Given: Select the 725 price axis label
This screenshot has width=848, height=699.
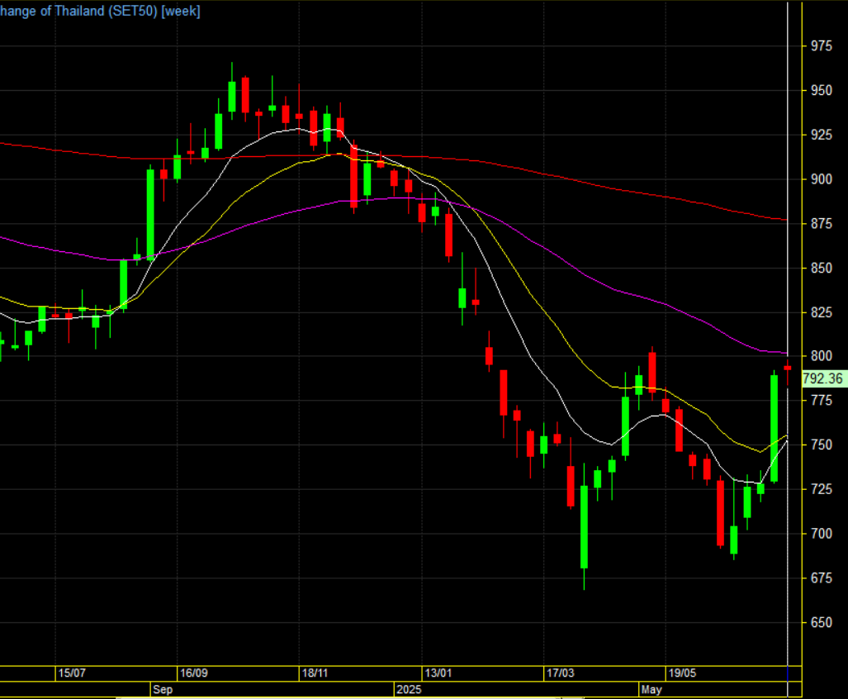Looking at the screenshot, I should [822, 489].
